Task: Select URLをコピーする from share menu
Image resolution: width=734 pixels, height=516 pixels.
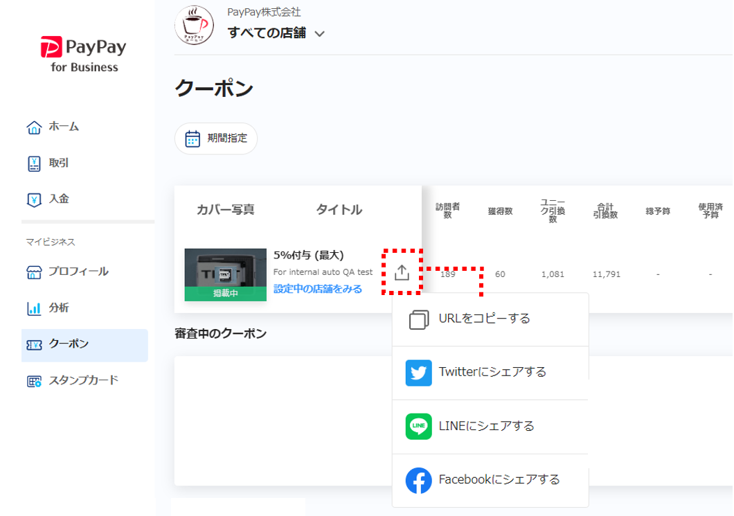Action: pos(490,319)
